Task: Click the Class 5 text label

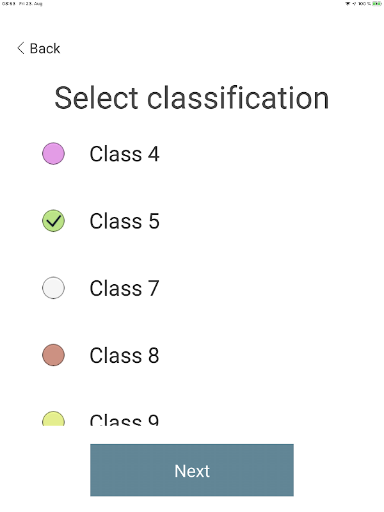Action: (x=124, y=221)
